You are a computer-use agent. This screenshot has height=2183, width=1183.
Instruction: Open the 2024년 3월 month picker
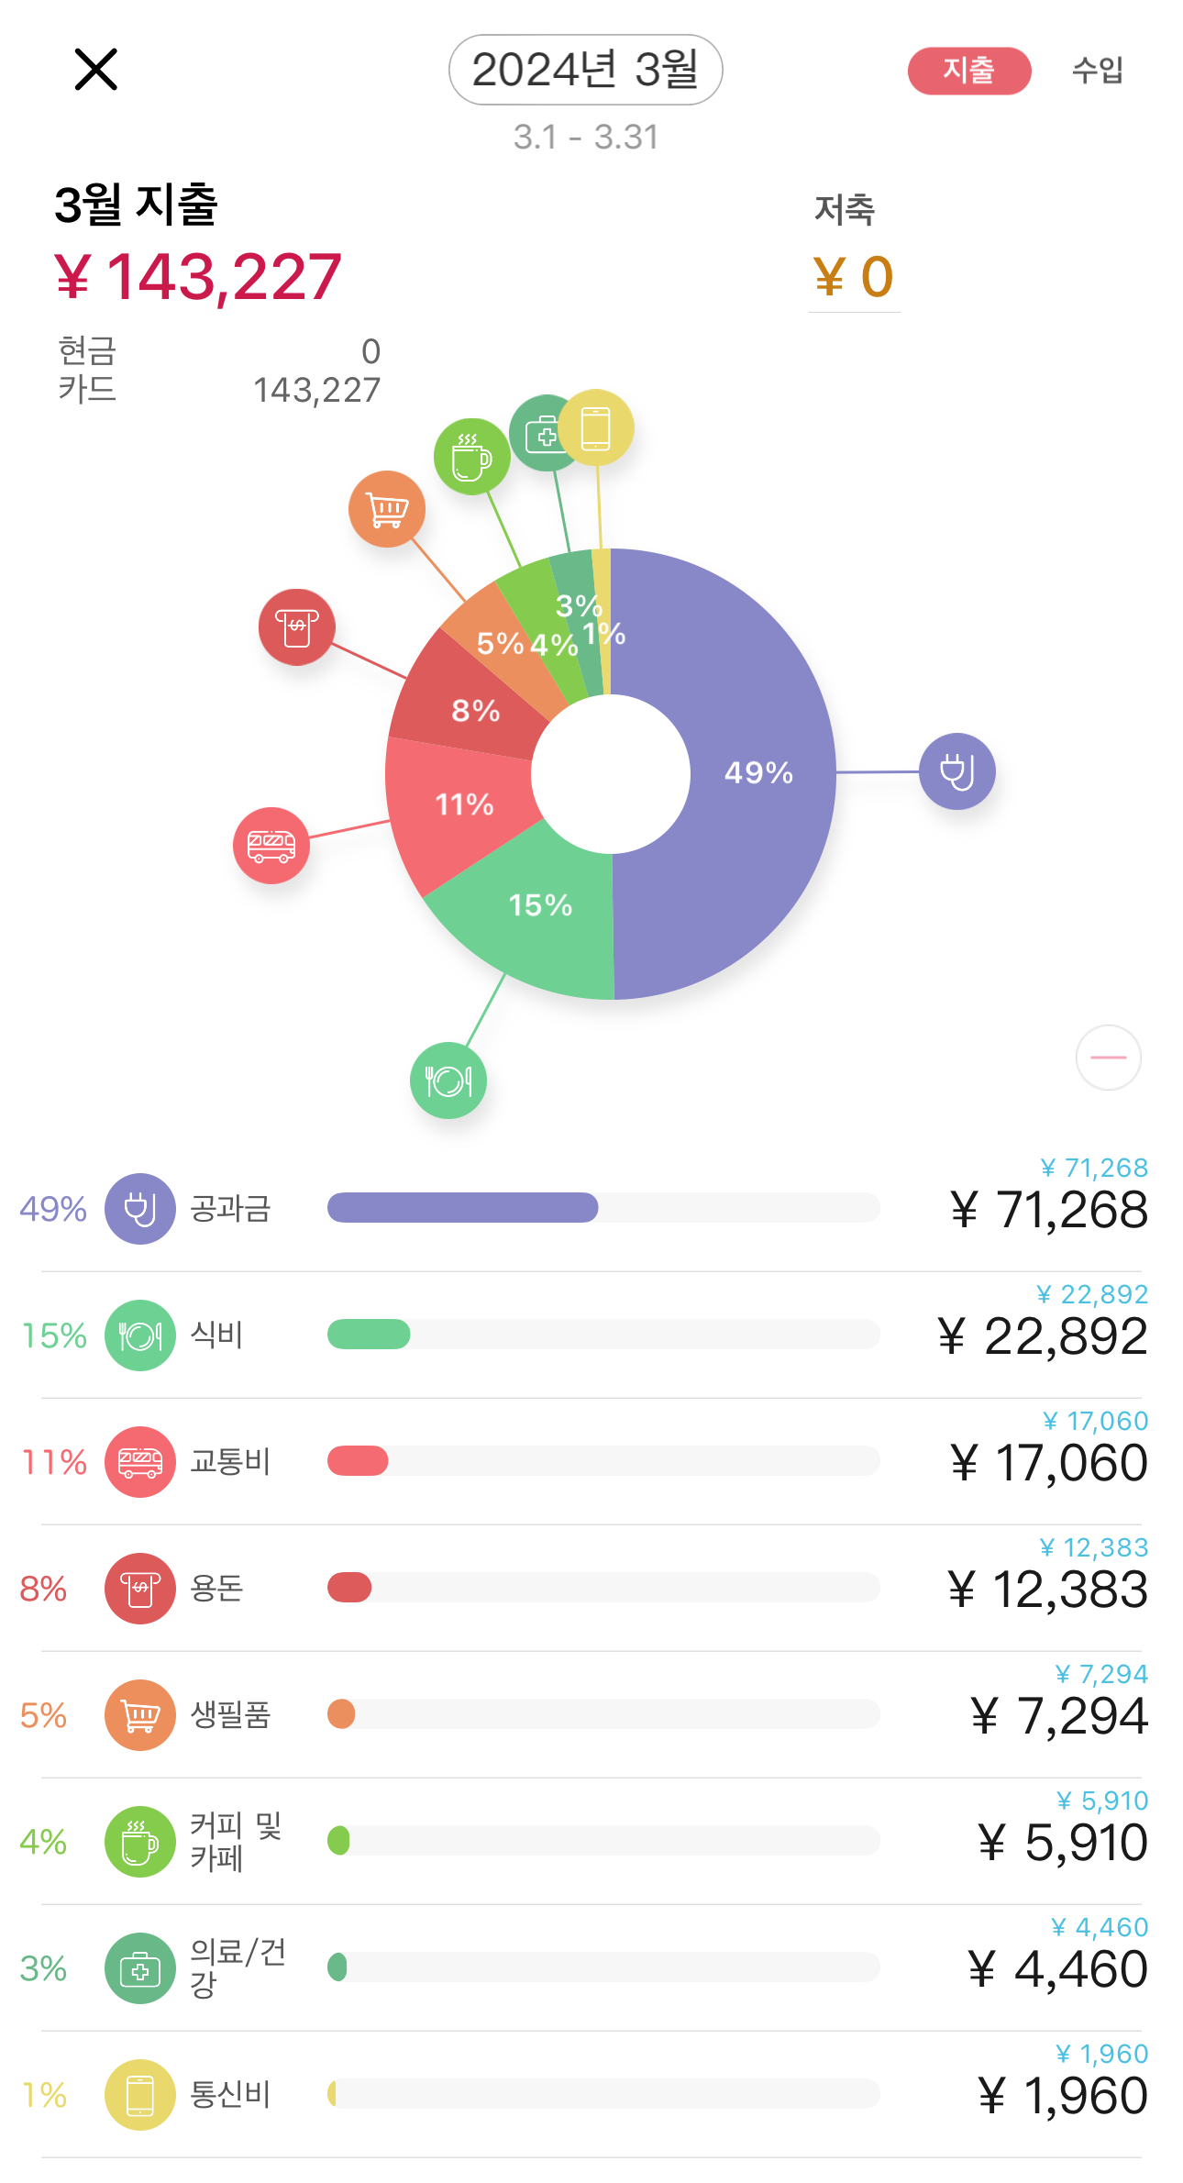coord(586,70)
